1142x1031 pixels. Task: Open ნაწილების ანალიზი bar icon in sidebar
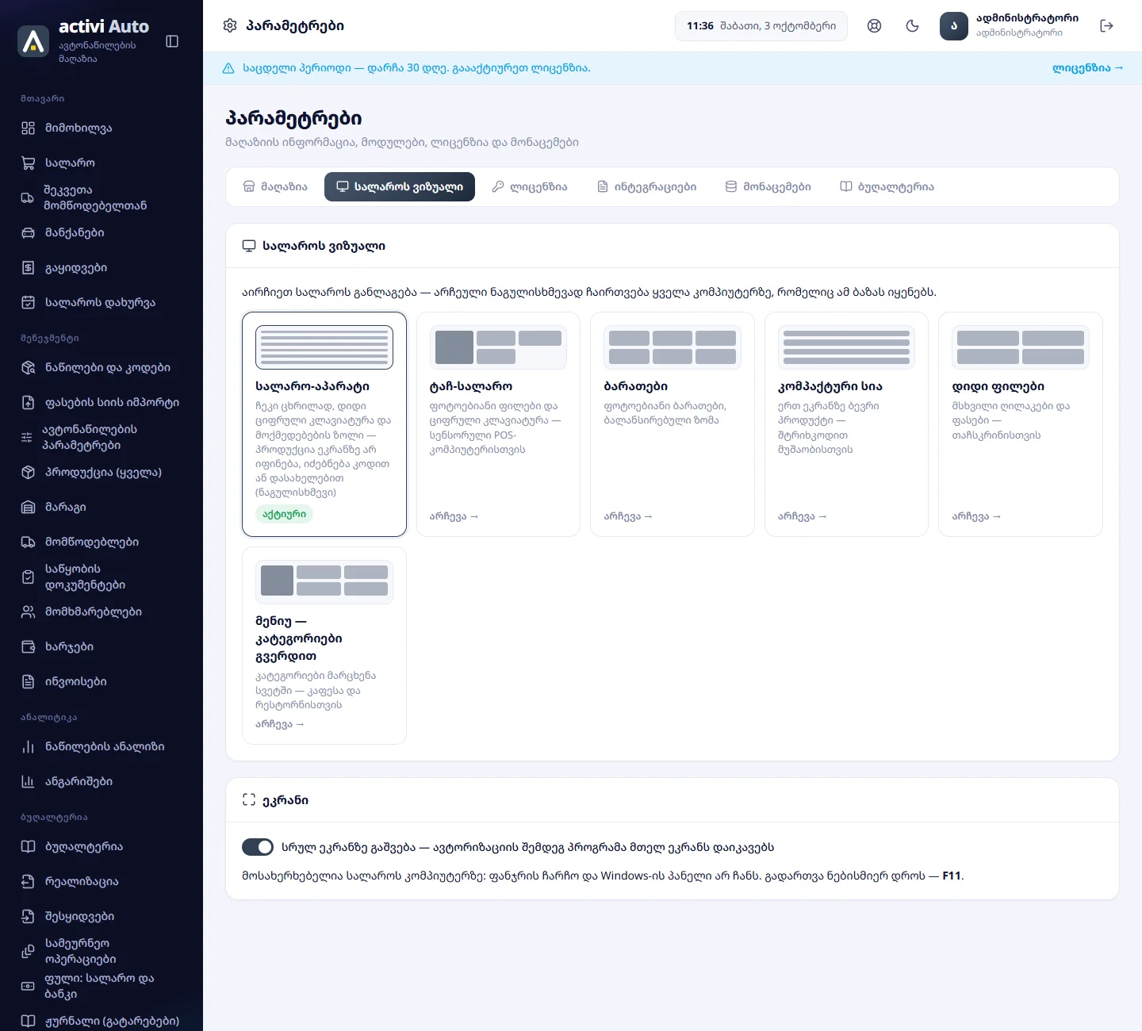29,746
